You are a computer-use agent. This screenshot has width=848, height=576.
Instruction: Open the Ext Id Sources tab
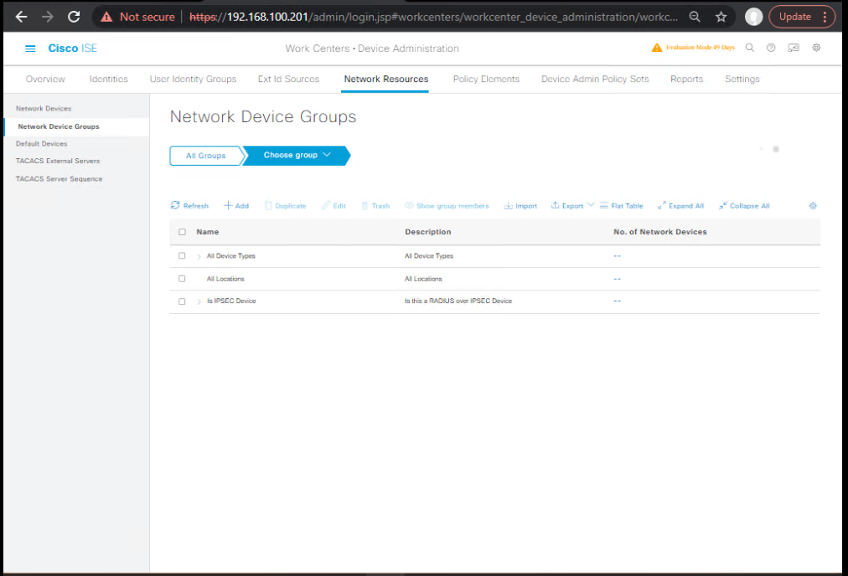(288, 79)
